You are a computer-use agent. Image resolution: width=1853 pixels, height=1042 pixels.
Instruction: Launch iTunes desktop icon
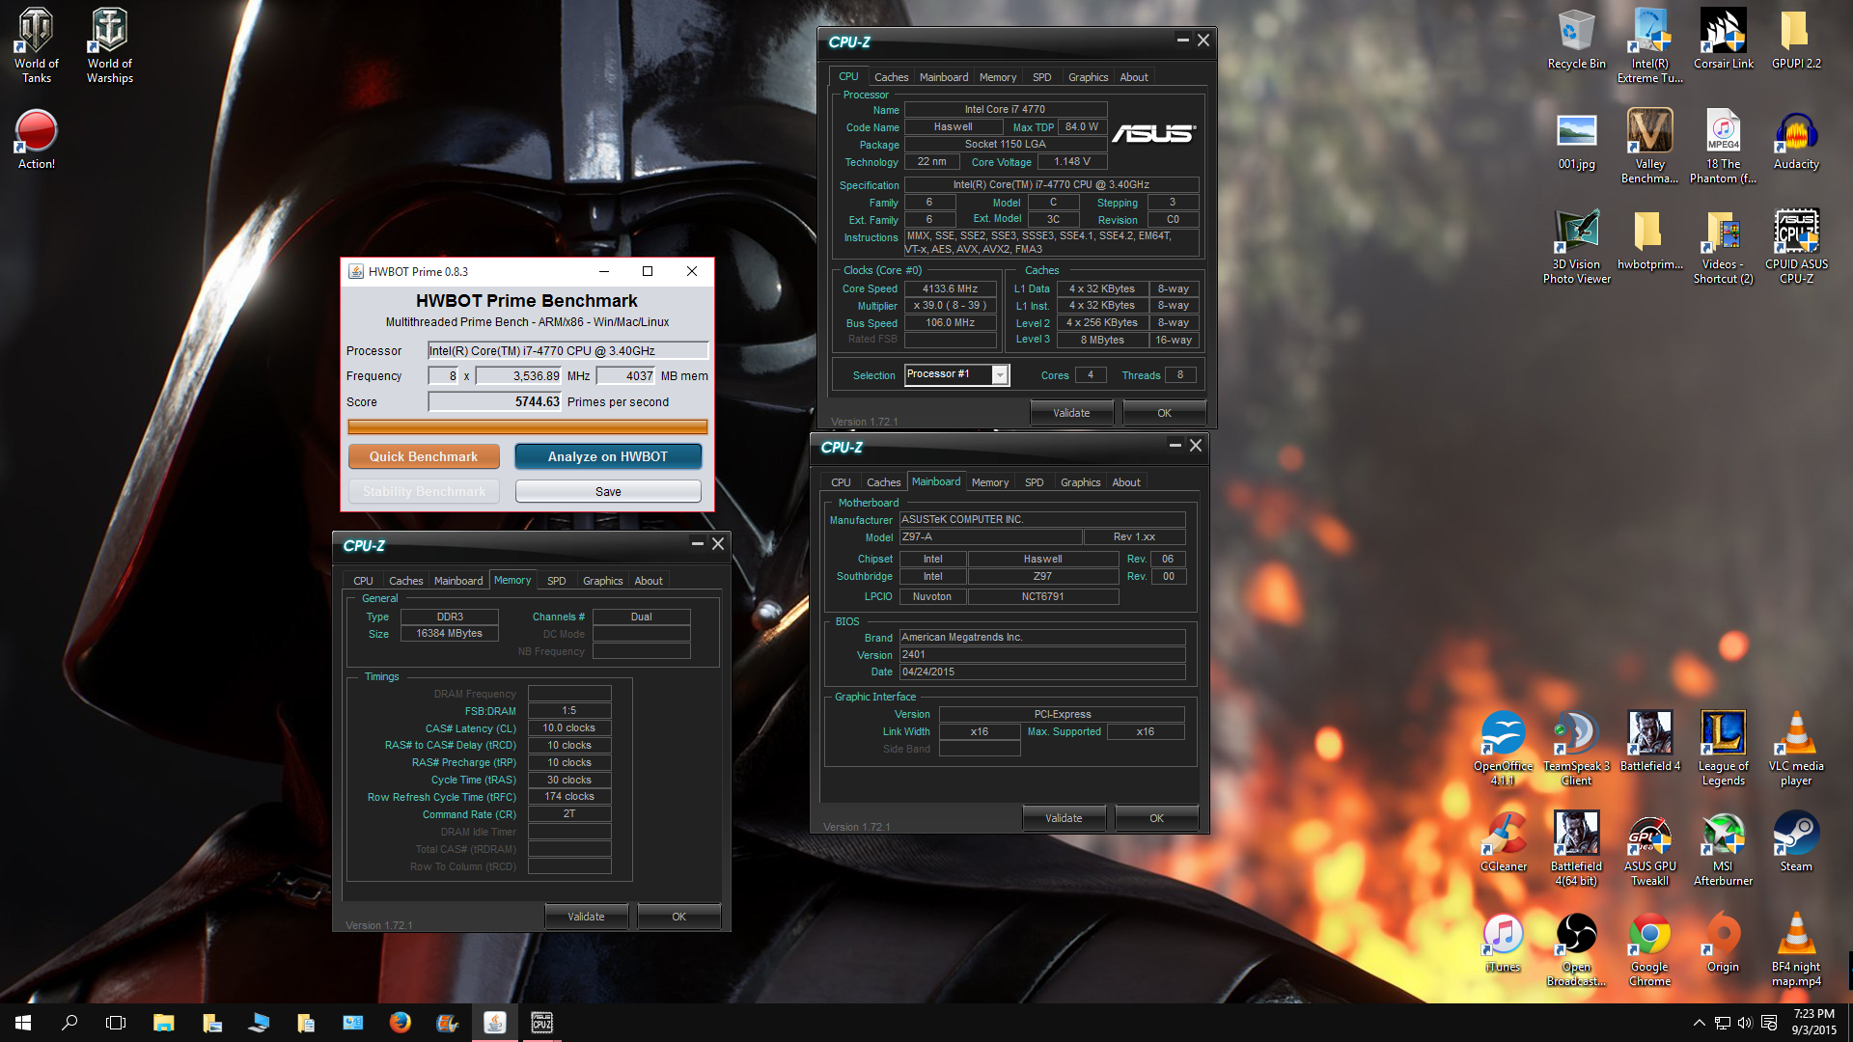pos(1503,942)
